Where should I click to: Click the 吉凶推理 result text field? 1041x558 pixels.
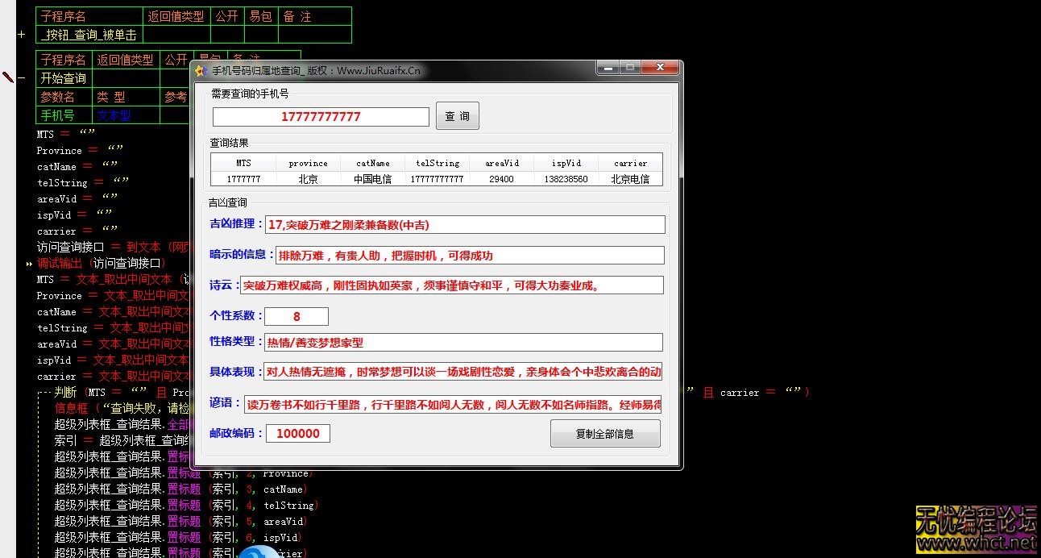(465, 225)
